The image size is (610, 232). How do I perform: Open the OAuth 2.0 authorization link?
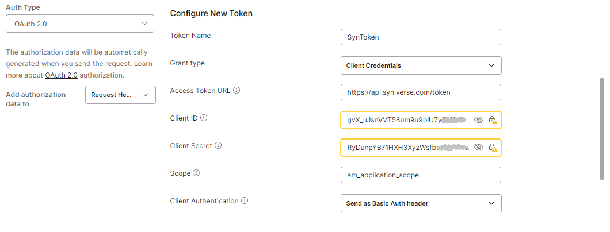point(61,75)
